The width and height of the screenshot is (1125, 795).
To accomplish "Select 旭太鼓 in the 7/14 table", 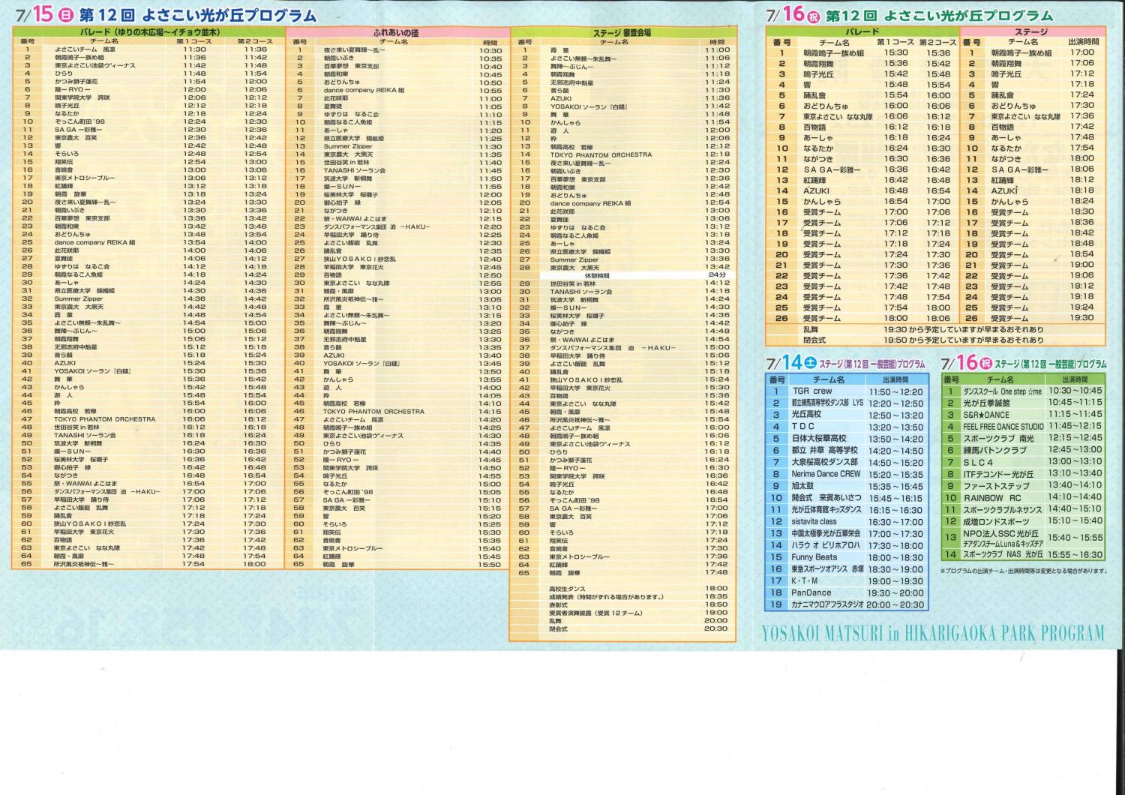I will pos(804,486).
